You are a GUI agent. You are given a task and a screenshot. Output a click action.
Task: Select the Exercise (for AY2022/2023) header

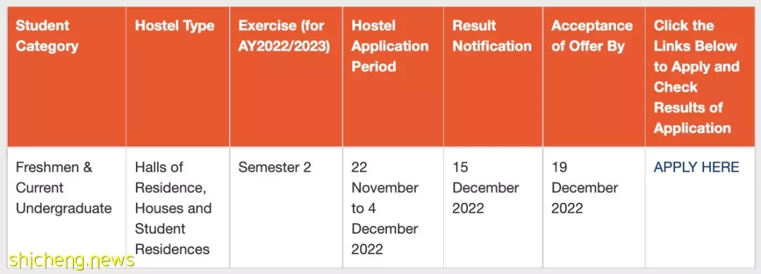(286, 77)
